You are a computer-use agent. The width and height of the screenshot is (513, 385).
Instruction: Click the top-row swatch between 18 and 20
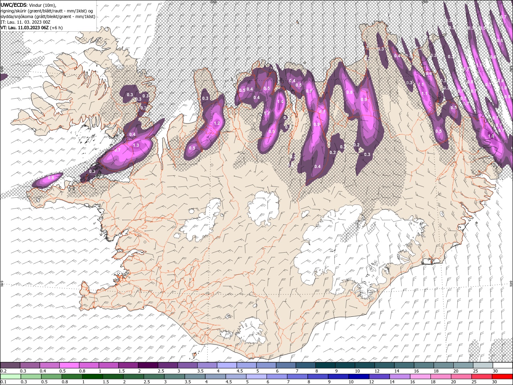(443, 365)
